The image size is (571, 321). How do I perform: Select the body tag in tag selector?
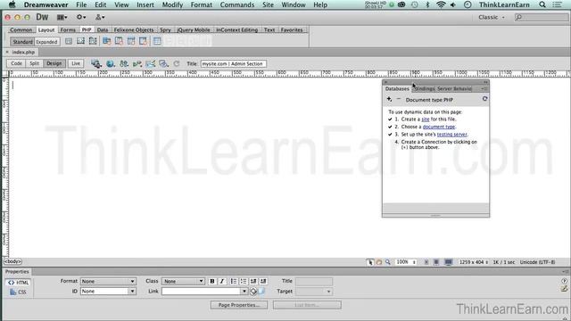(x=12, y=261)
